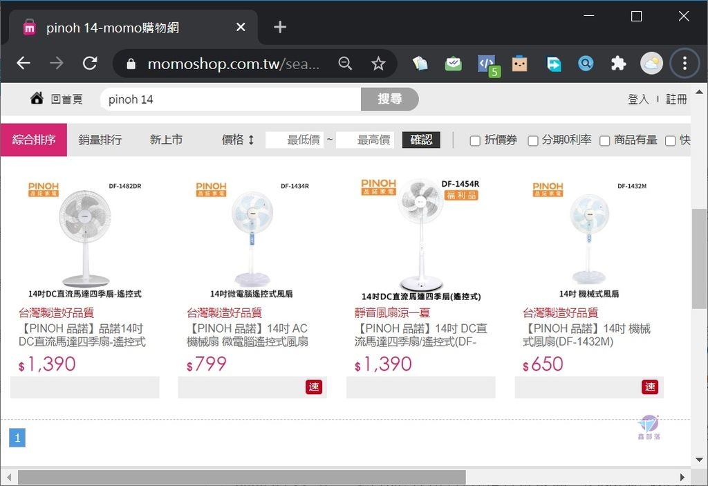Enable the 商品有量 checkbox

(604, 141)
